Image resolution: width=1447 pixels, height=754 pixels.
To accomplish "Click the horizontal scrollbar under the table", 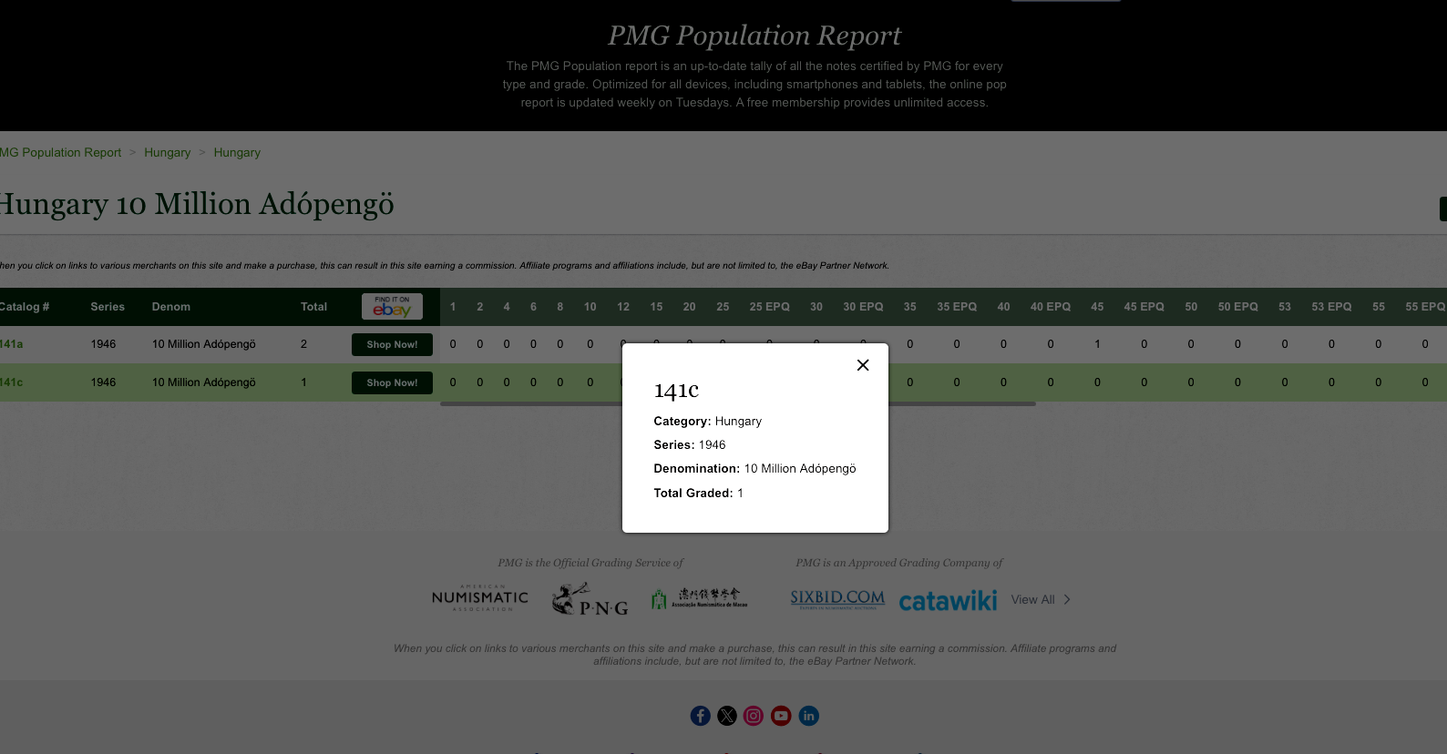I will click(x=738, y=403).
